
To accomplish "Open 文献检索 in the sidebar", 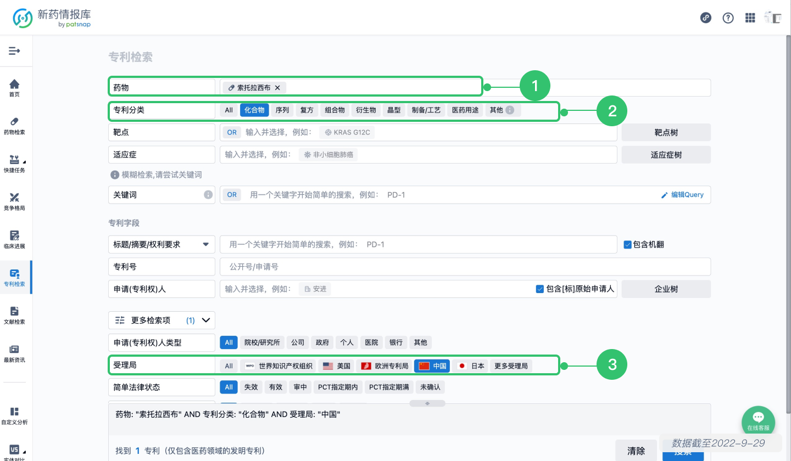I will [x=14, y=316].
